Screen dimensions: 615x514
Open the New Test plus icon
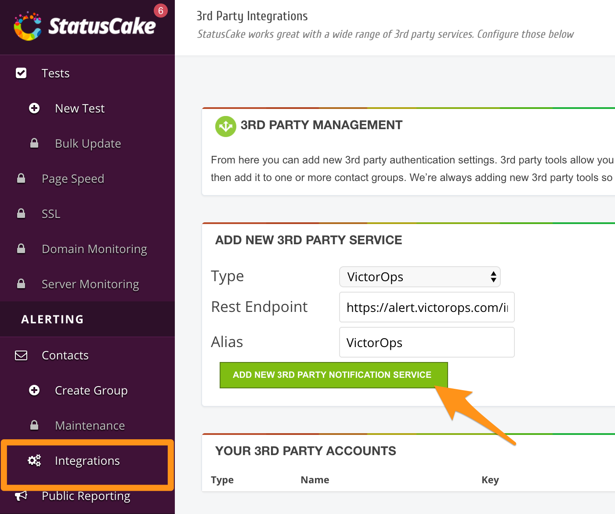pyautogui.click(x=34, y=108)
